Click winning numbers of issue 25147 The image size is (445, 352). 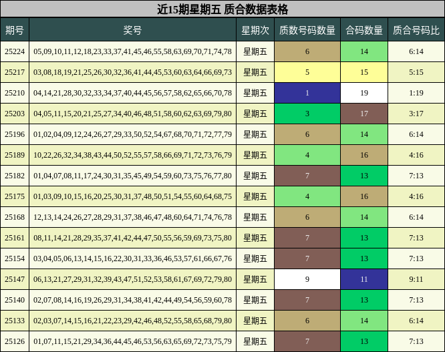click(x=132, y=279)
